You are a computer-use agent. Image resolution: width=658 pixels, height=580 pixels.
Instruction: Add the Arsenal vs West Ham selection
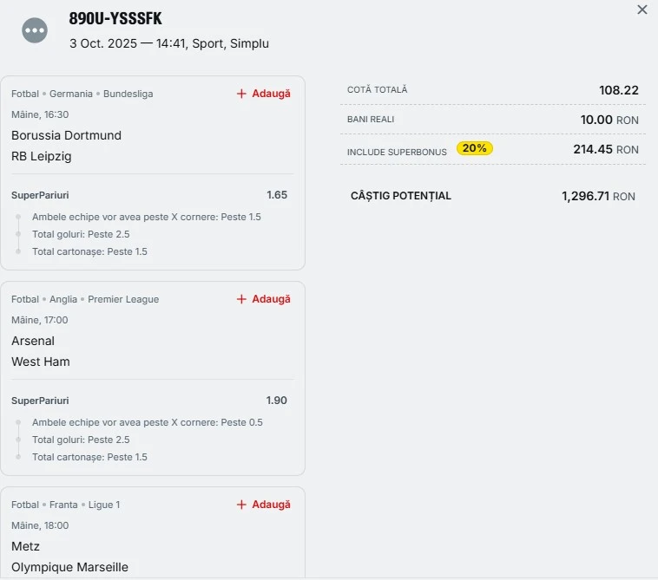point(264,299)
